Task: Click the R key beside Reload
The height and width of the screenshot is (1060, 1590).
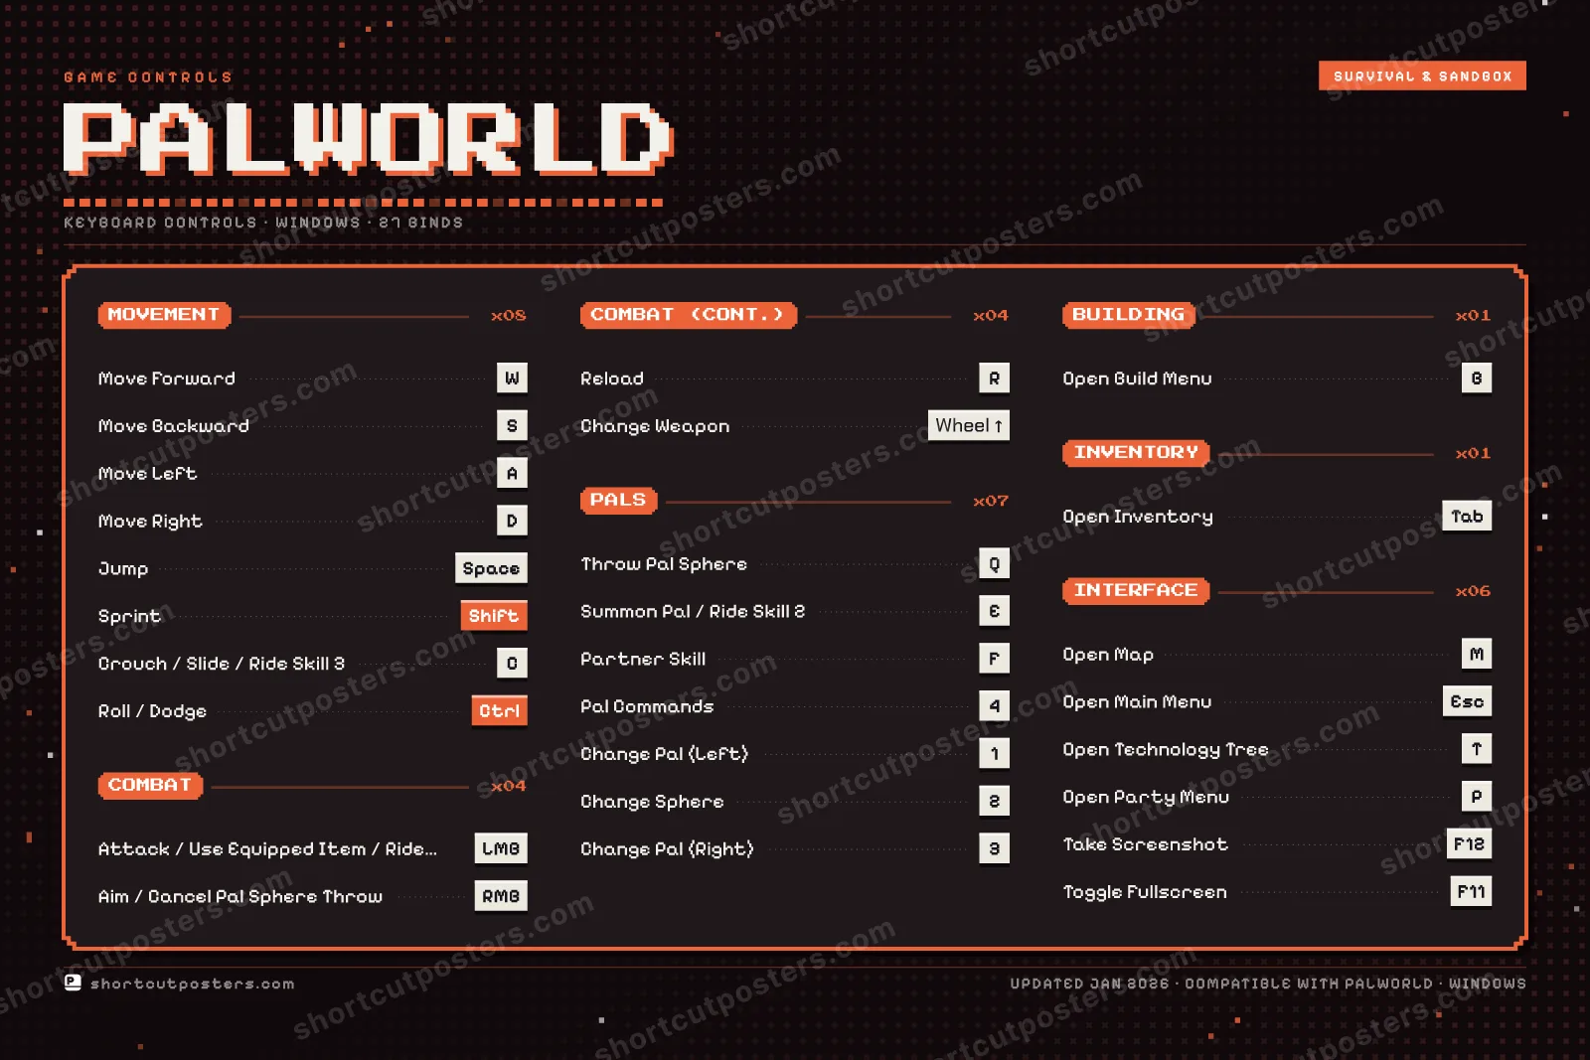Action: point(994,378)
